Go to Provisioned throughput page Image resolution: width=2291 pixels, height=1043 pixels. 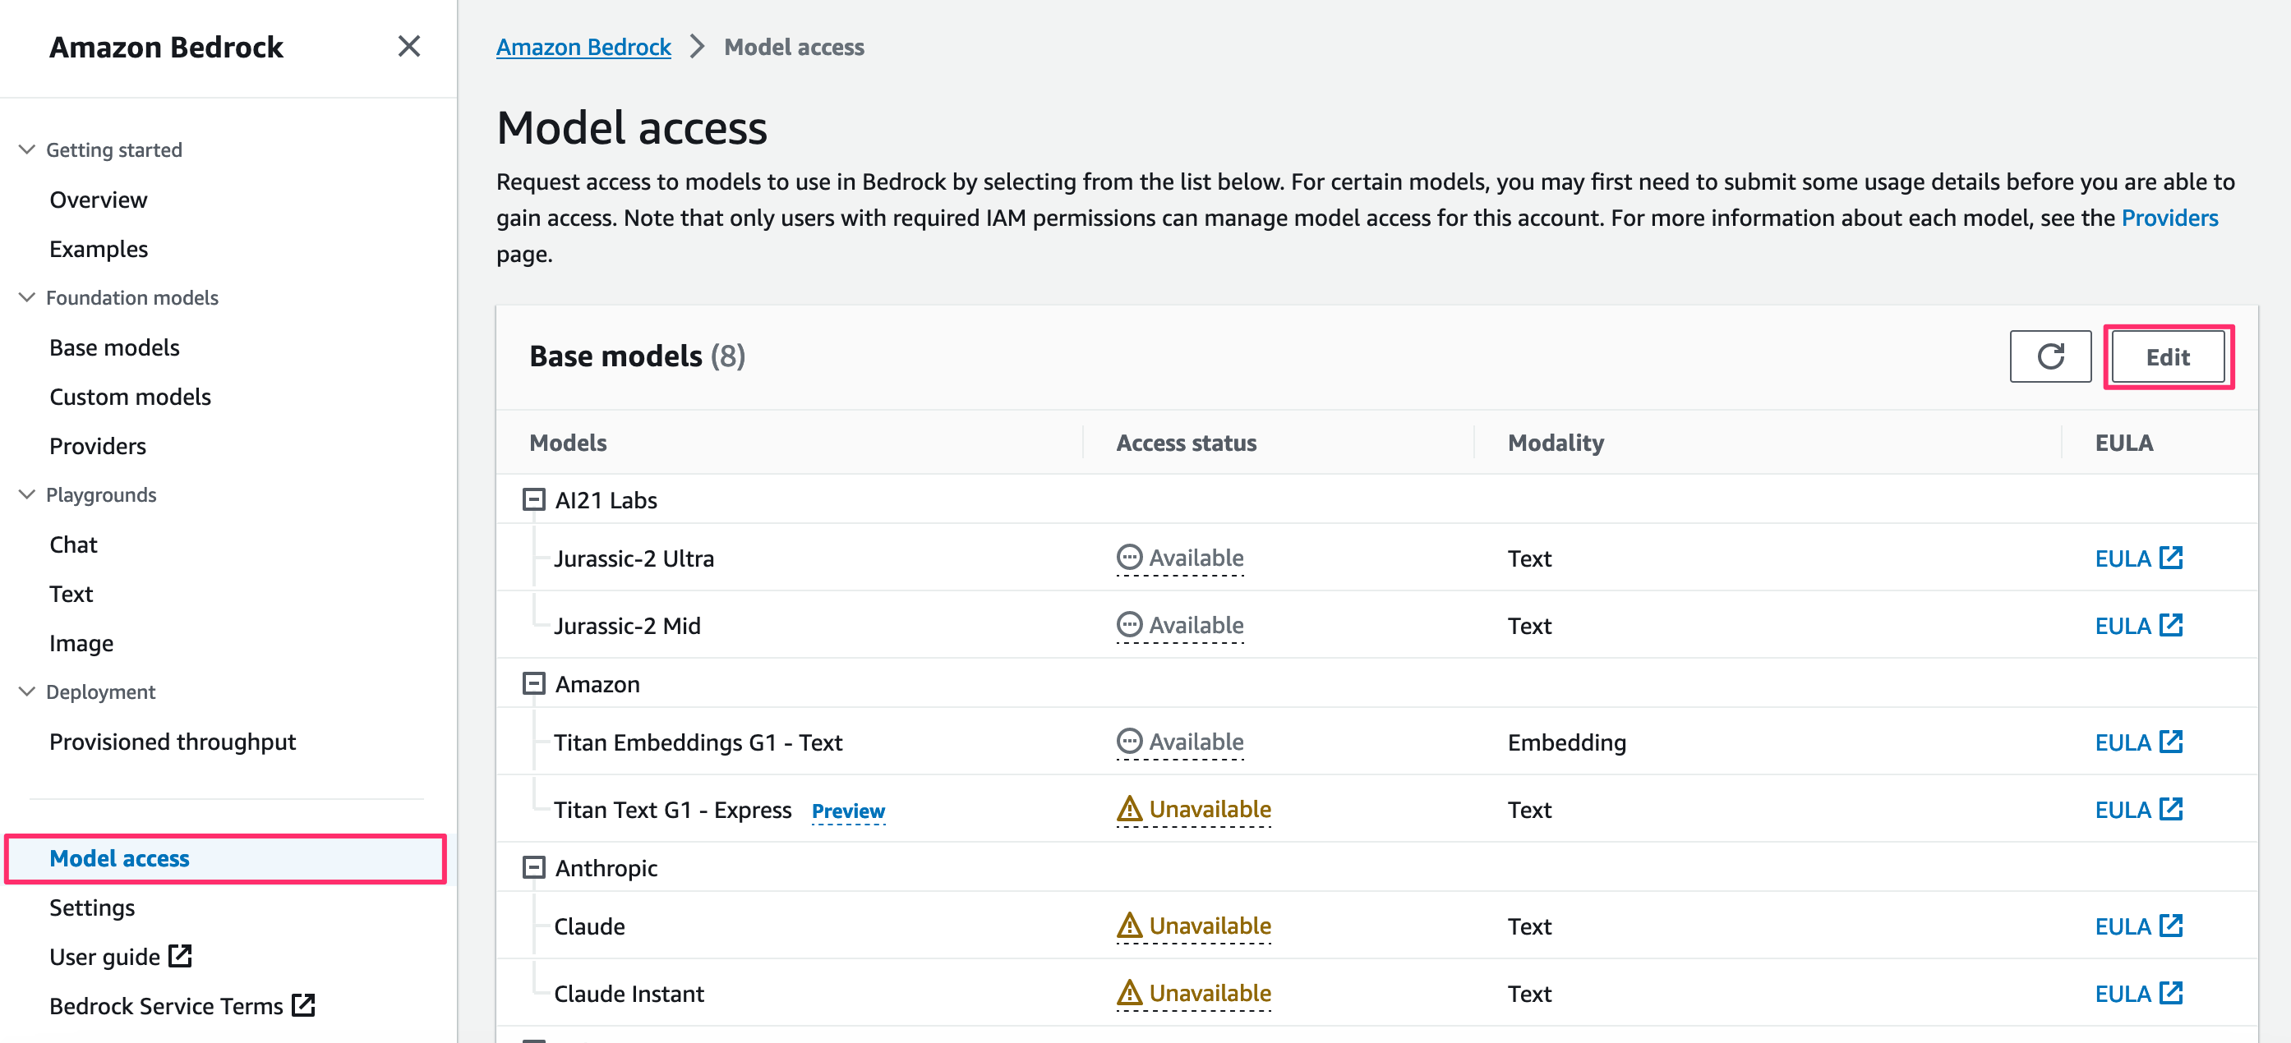coord(173,742)
